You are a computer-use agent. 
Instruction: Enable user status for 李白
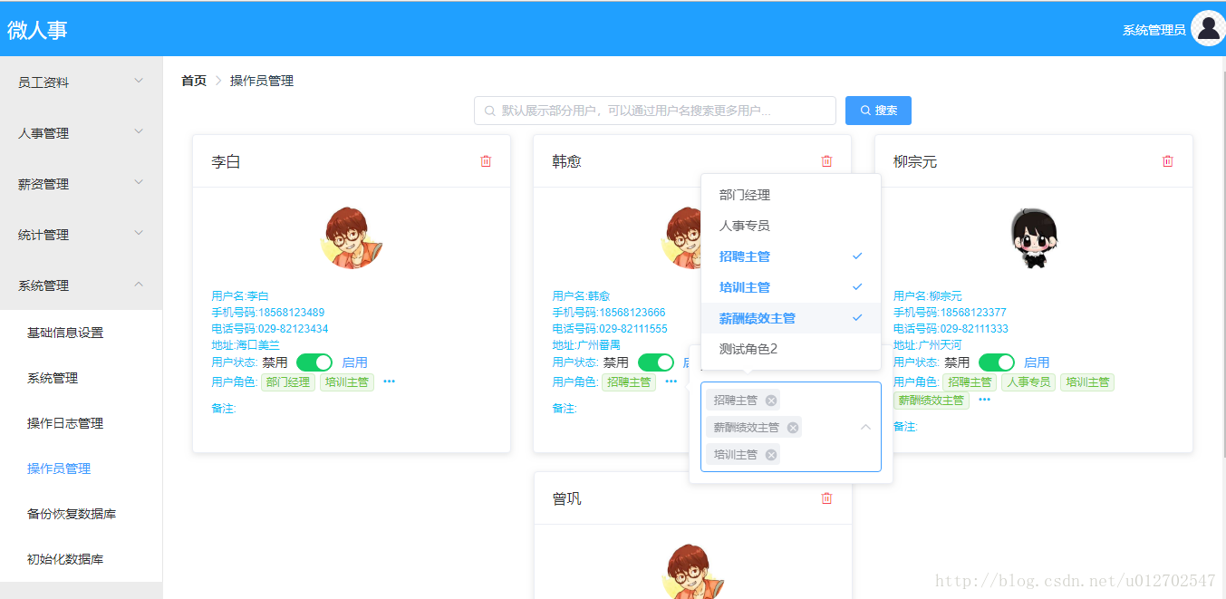pyautogui.click(x=314, y=362)
